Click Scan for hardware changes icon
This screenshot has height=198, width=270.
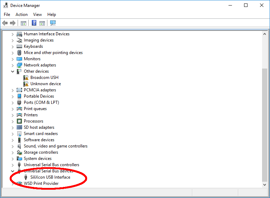(x=53, y=23)
